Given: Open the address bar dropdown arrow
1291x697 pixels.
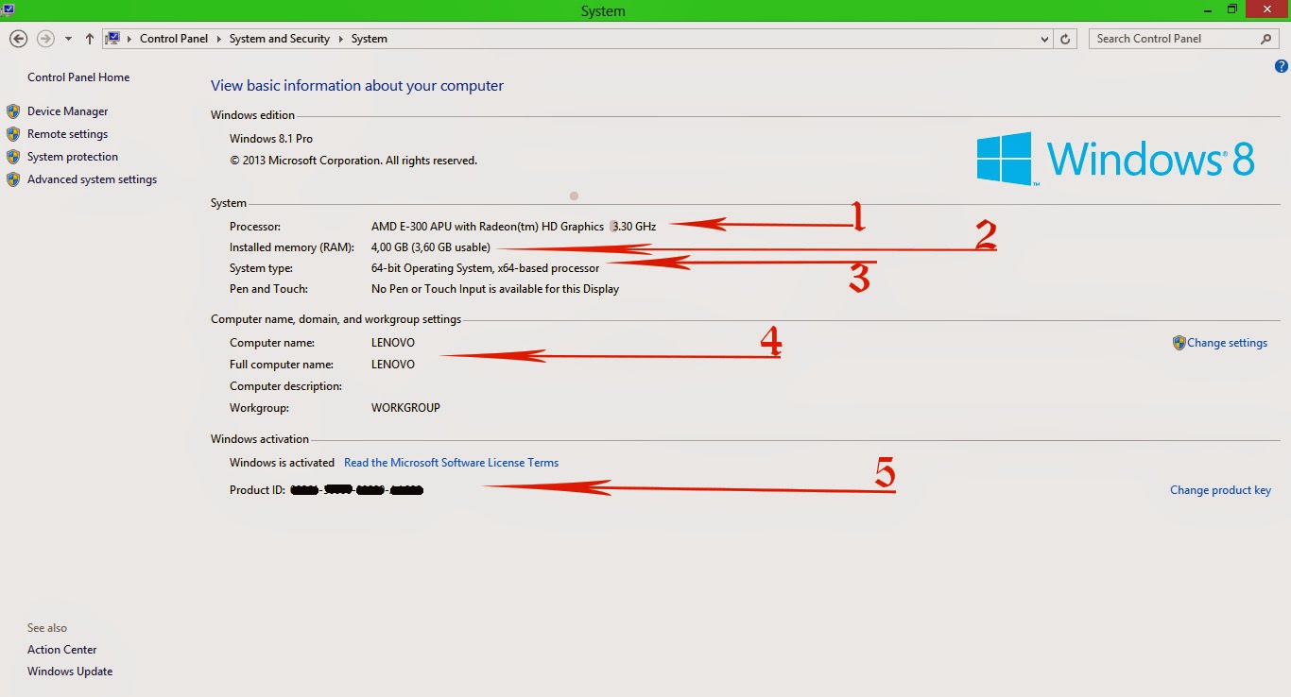Looking at the screenshot, I should [x=1043, y=38].
